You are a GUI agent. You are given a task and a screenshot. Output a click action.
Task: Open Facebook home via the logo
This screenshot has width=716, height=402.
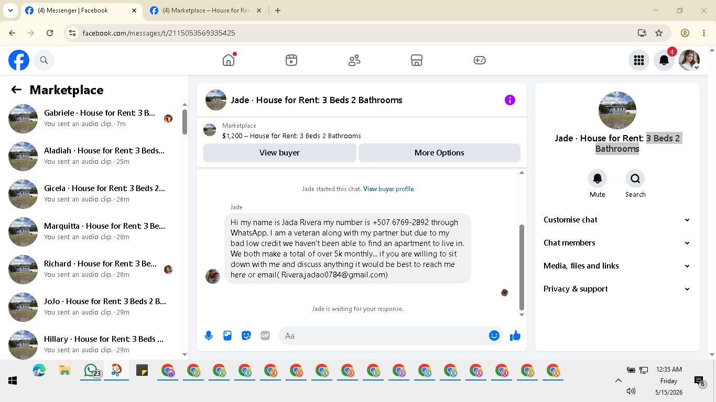(19, 60)
